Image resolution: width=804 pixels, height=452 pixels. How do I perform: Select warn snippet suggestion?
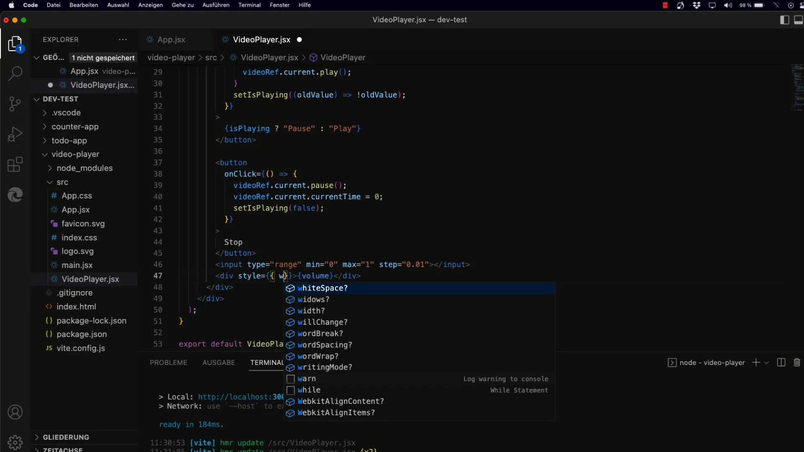tap(420, 378)
